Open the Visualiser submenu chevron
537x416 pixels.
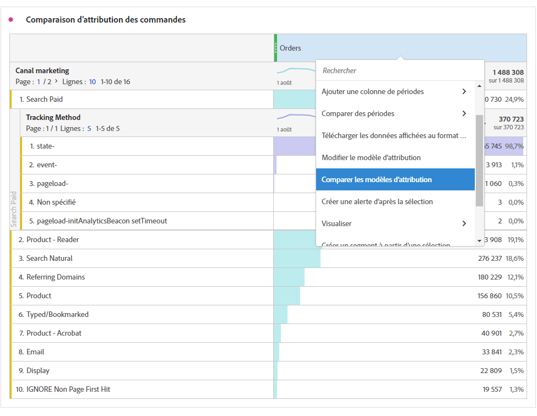tap(464, 223)
